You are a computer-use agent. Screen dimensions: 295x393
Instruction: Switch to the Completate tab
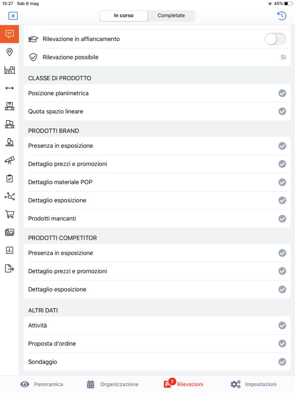[x=171, y=16]
